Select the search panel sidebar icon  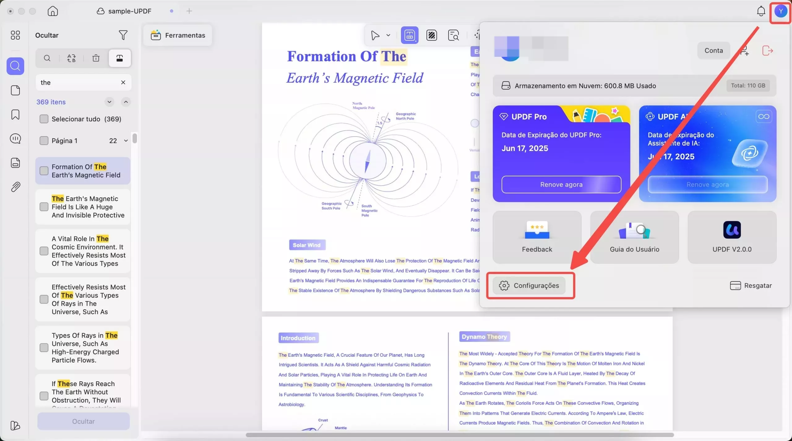click(x=15, y=66)
